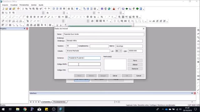200x112 pixels.
Task: Click the orange house icon in the toolbar
Action: pyautogui.click(x=18, y=9)
